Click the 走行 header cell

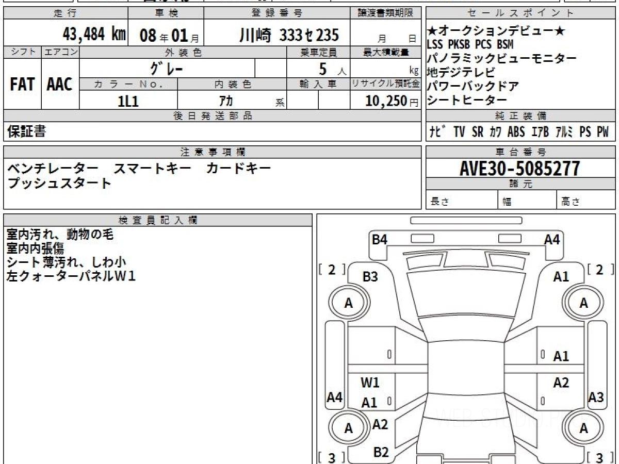click(x=66, y=14)
